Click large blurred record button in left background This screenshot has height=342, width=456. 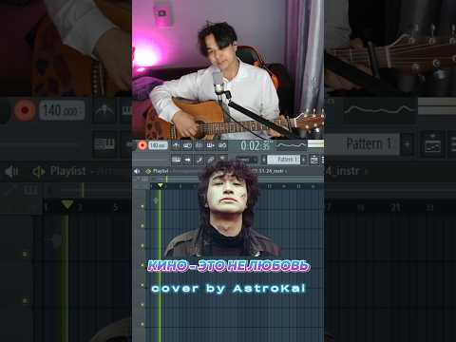pos(25,110)
